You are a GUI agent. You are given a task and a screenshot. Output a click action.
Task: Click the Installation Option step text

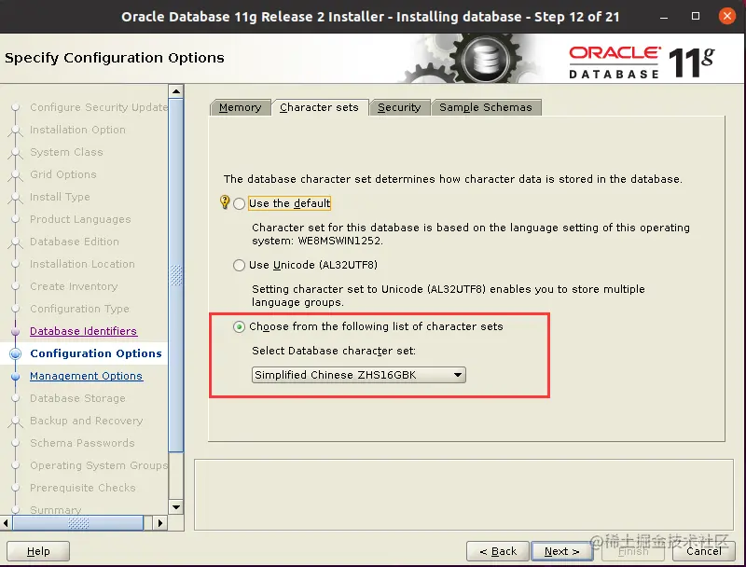(x=77, y=130)
